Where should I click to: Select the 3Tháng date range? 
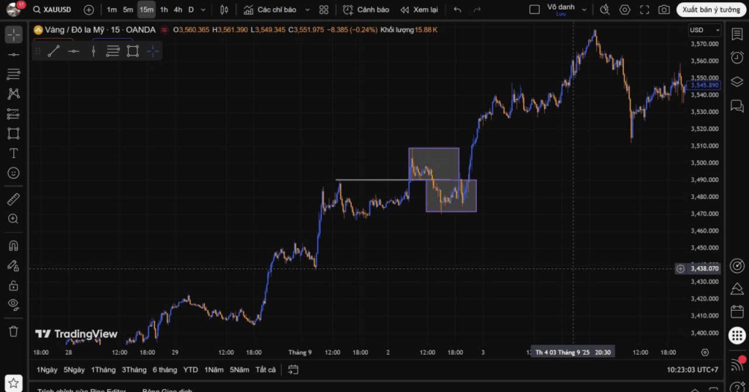[134, 369]
